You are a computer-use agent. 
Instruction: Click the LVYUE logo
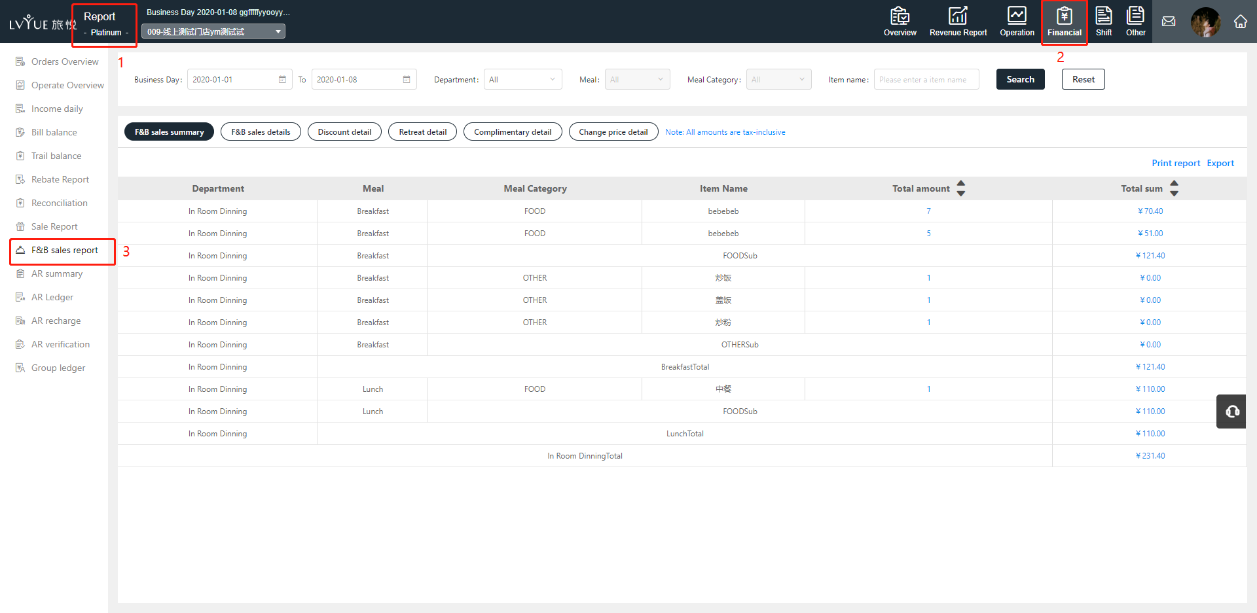[x=43, y=24]
